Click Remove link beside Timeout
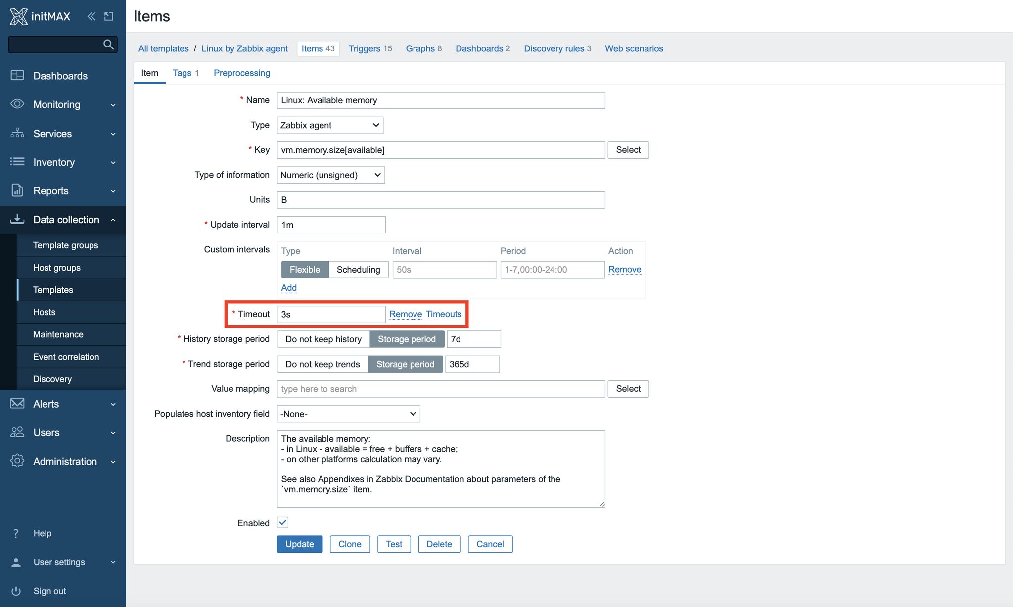1013x607 pixels. pos(406,314)
